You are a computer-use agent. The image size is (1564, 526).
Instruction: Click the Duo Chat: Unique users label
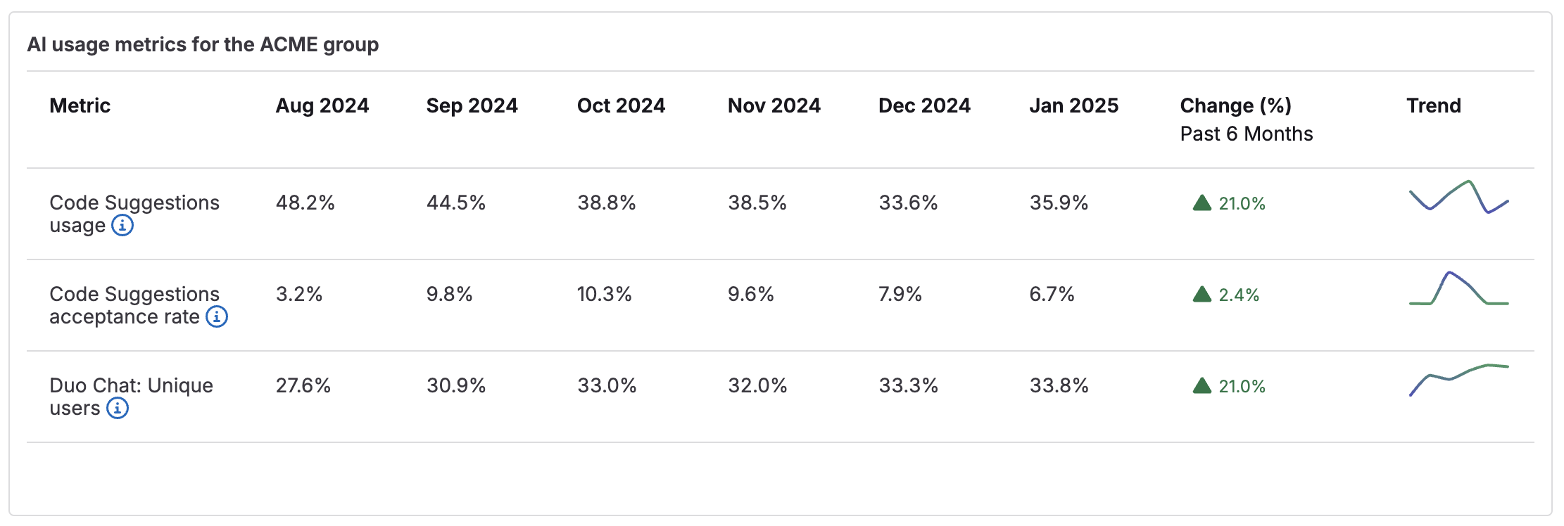coord(131,386)
